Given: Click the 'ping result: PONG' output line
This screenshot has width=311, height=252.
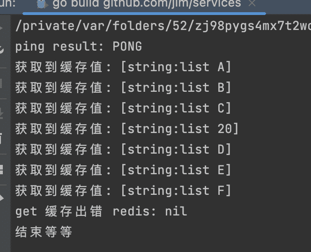Looking at the screenshot, I should [79, 47].
